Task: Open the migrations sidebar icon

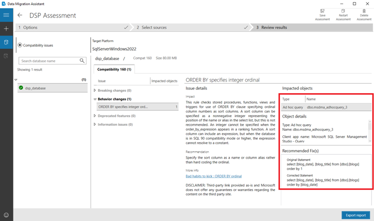Action: pos(6,56)
